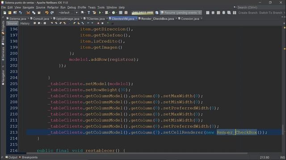Open the dropdown arrow next to Debug icon
286x160 pixels.
pyautogui.click(x=109, y=13)
